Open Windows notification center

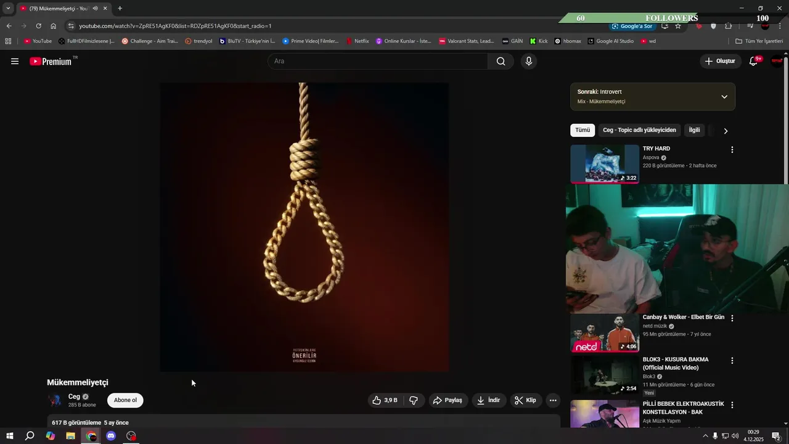[x=777, y=436]
